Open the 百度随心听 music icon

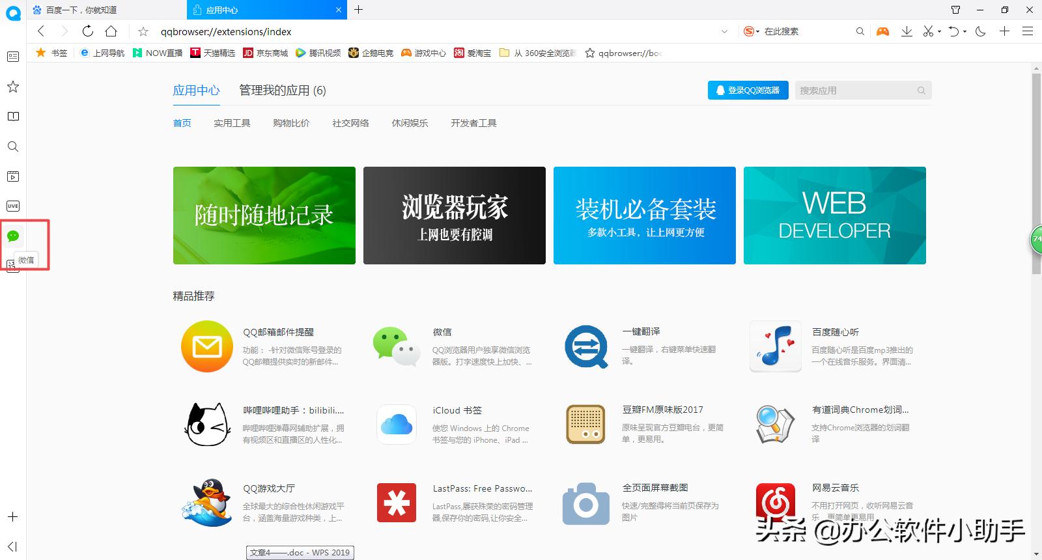pos(776,346)
